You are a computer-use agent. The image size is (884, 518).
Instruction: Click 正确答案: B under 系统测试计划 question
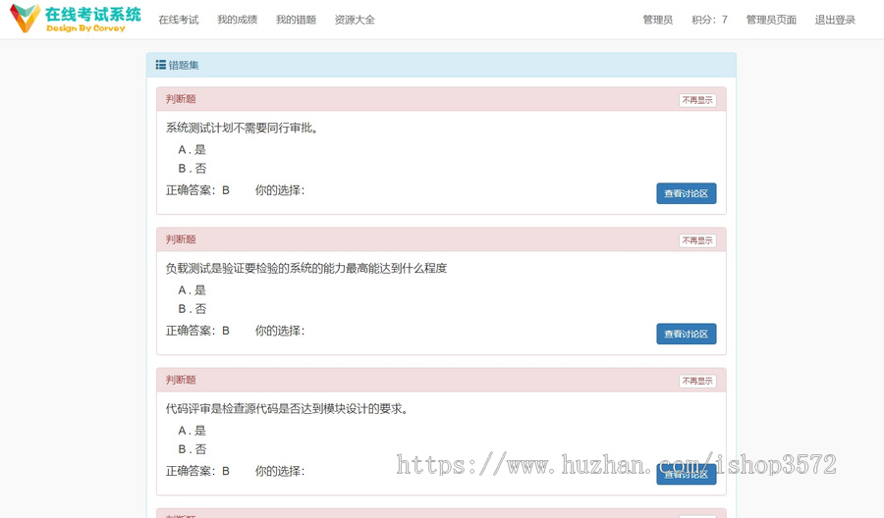(197, 190)
